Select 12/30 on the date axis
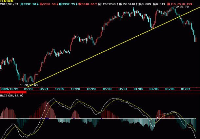Image resolution: width=200 pixels, height=139 pixels. click(x=107, y=89)
